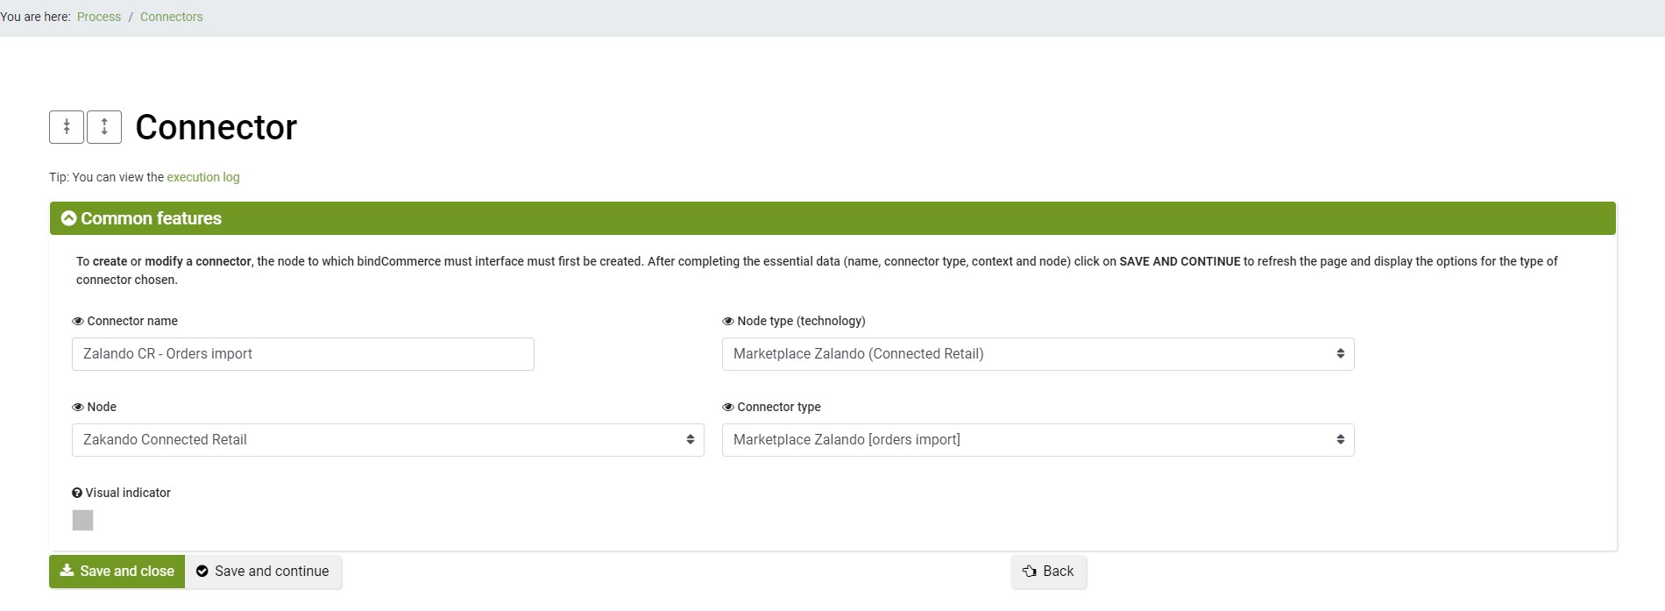Open the Connector type dropdown
1665x611 pixels.
[1038, 440]
